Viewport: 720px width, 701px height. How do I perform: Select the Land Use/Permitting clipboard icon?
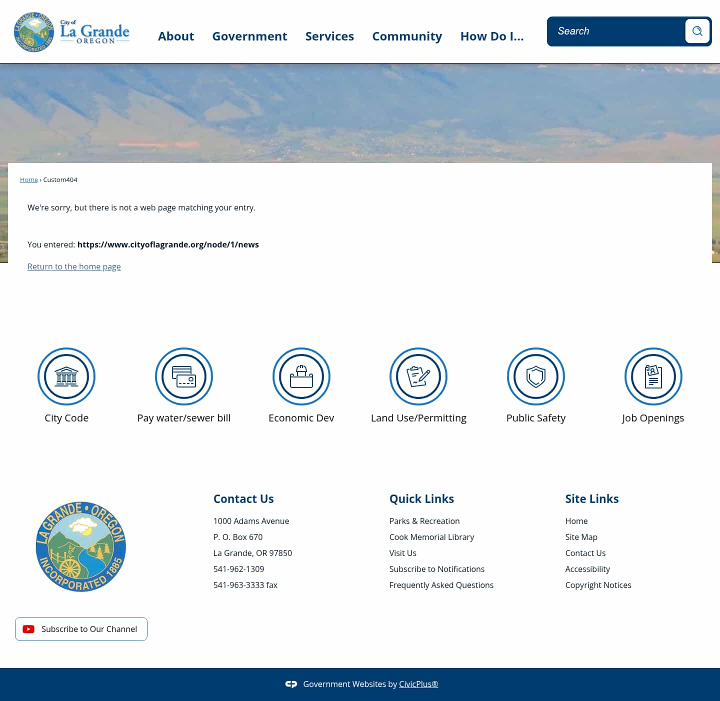pyautogui.click(x=418, y=376)
